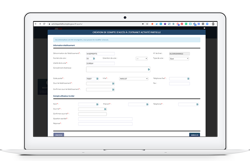Click into the Question secrète field
250x168 pixels.
pyautogui.click(x=105, y=119)
